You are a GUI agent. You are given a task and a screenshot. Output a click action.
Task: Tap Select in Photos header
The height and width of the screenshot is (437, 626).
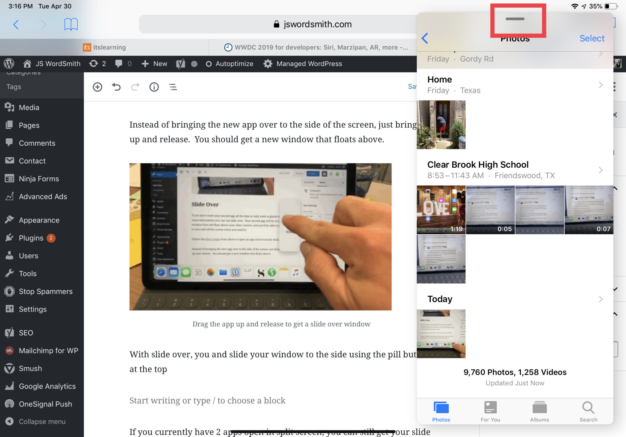(x=592, y=38)
